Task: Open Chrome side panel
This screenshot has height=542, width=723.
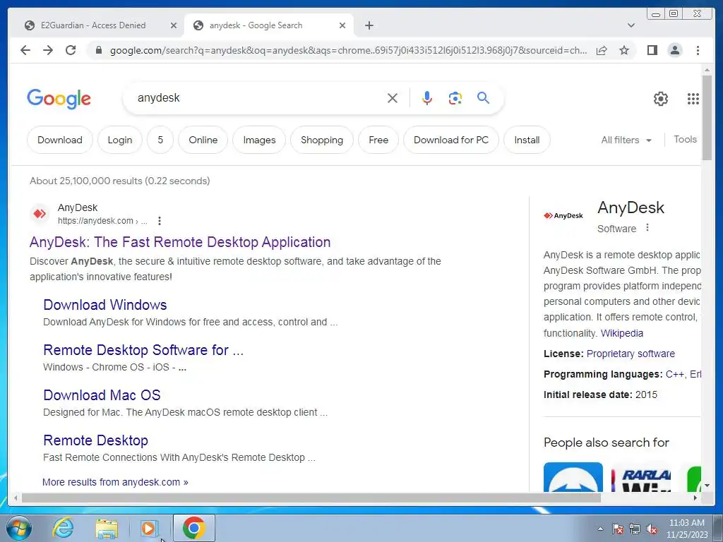Action: click(652, 50)
